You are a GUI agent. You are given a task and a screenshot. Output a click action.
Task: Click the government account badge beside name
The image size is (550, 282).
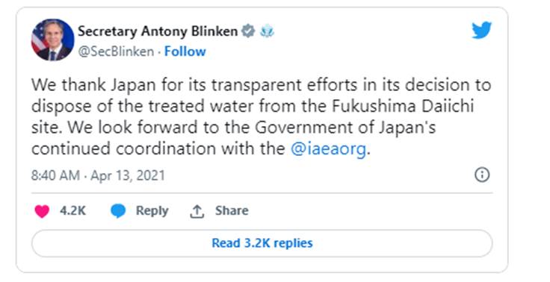coord(267,31)
